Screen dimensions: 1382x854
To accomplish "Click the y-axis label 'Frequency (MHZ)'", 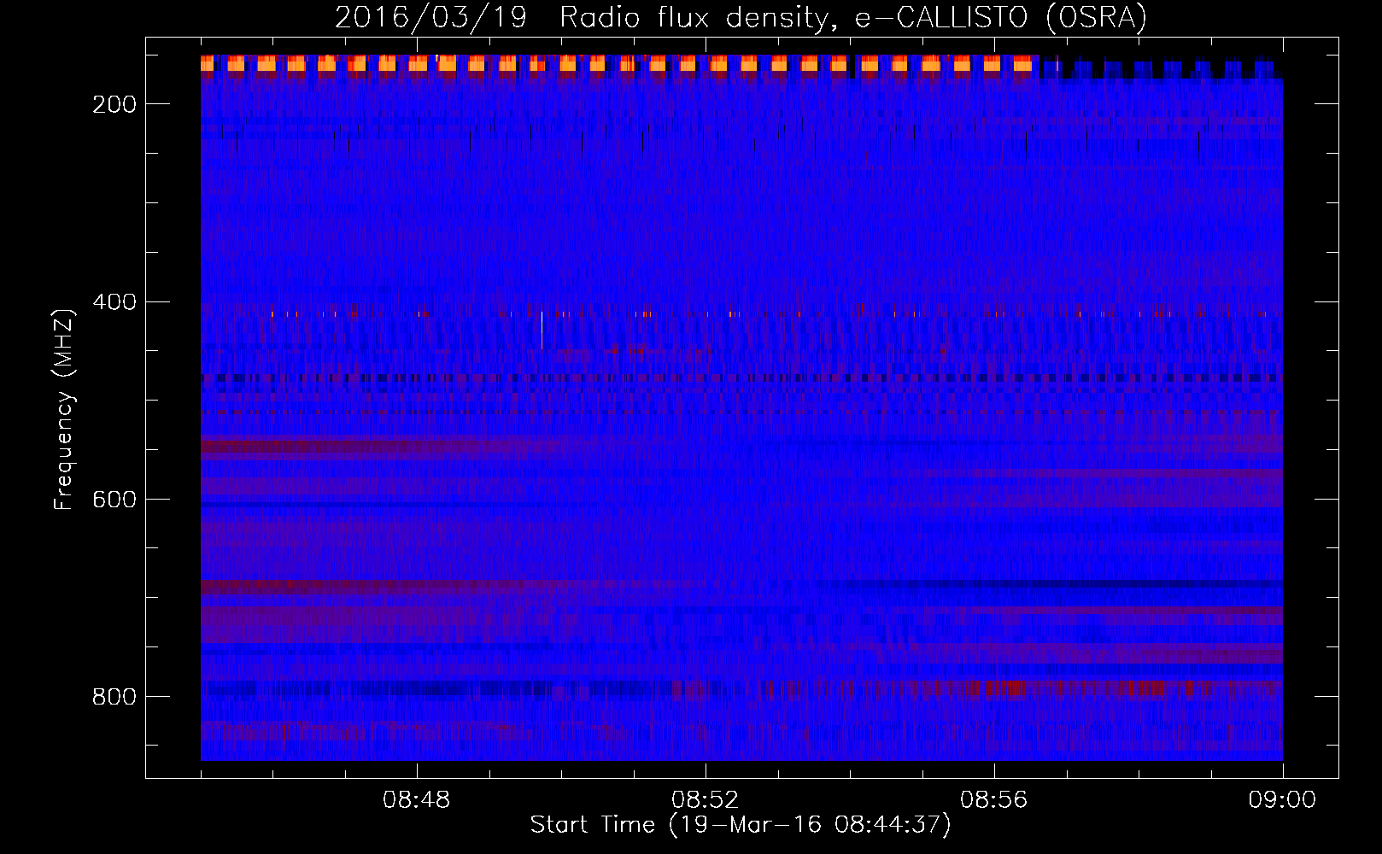I will (64, 409).
